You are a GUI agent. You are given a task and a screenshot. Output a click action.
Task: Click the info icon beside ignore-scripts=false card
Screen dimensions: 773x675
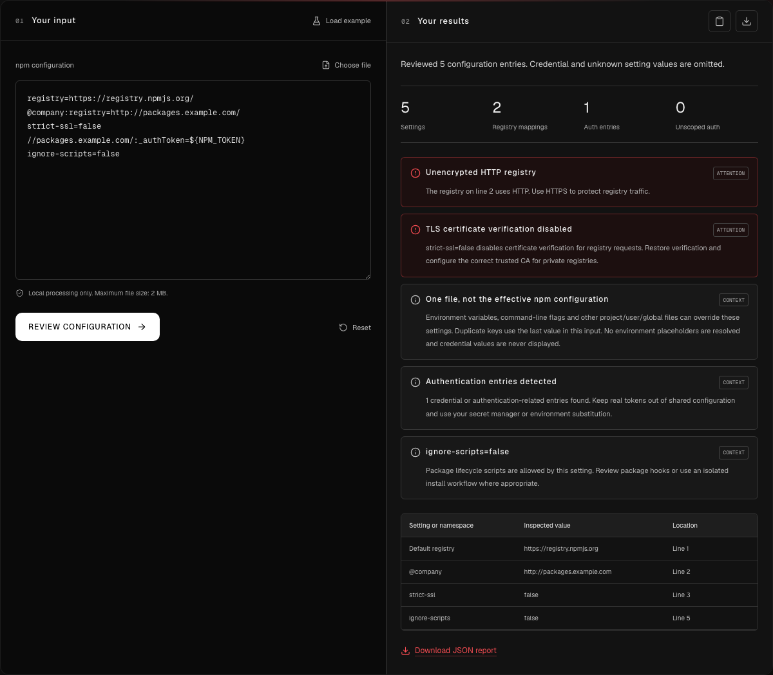[415, 452]
